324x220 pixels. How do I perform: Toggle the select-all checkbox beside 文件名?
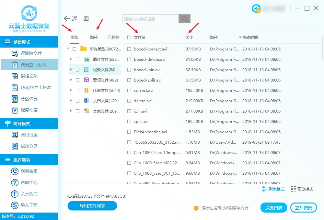pyautogui.click(x=129, y=37)
